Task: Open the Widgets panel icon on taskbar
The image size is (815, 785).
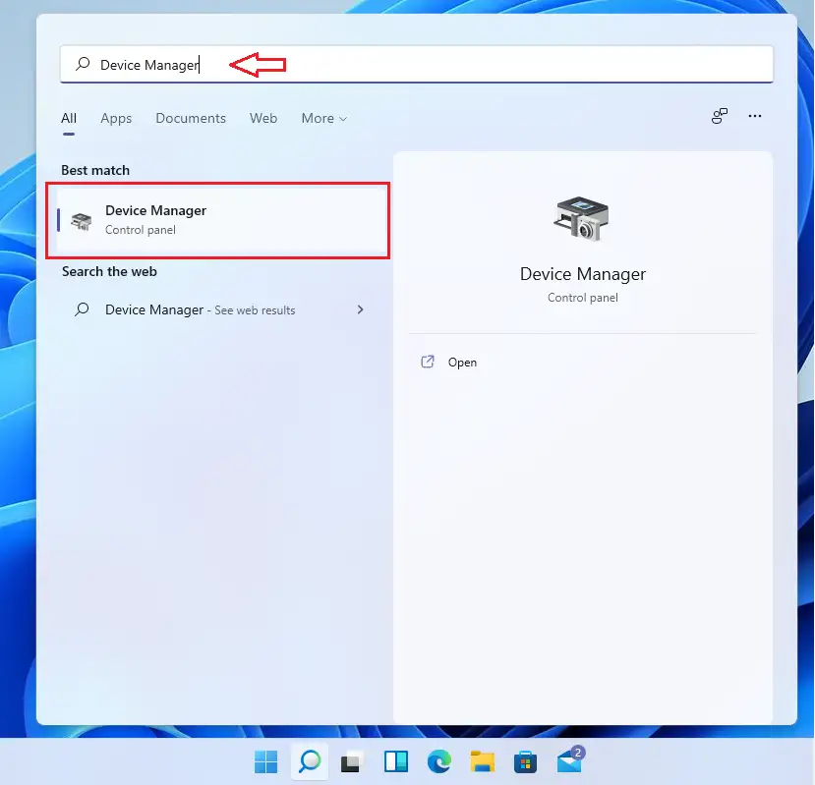Action: click(396, 761)
